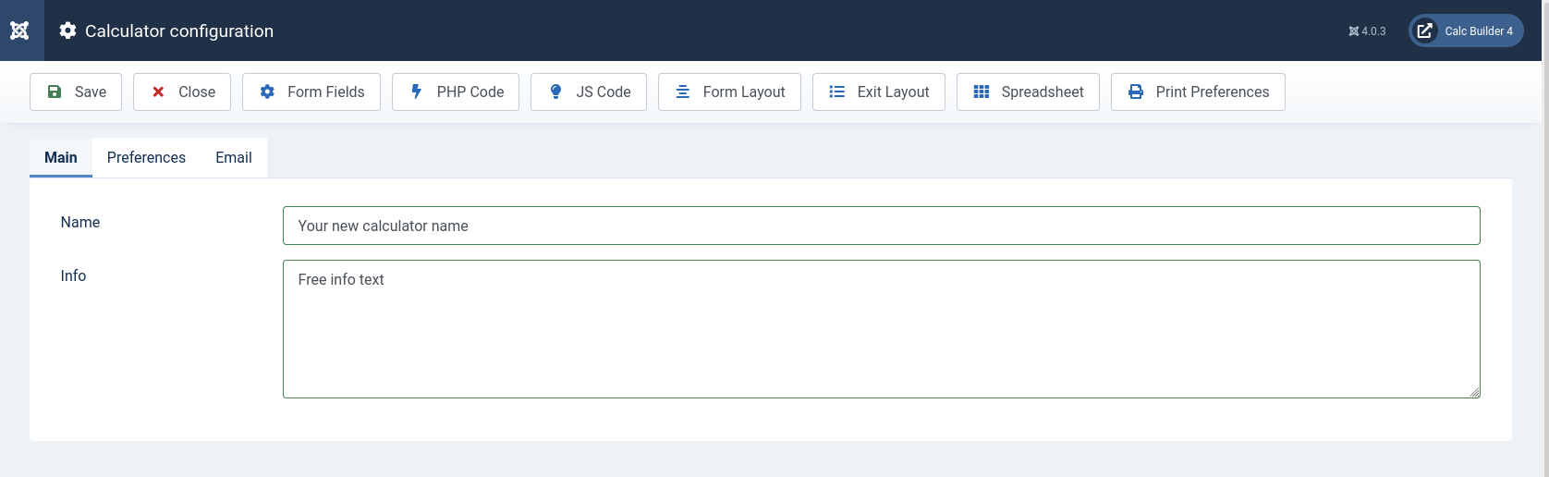Click the Exit Layout list icon
This screenshot has width=1549, height=477.
coord(837,92)
